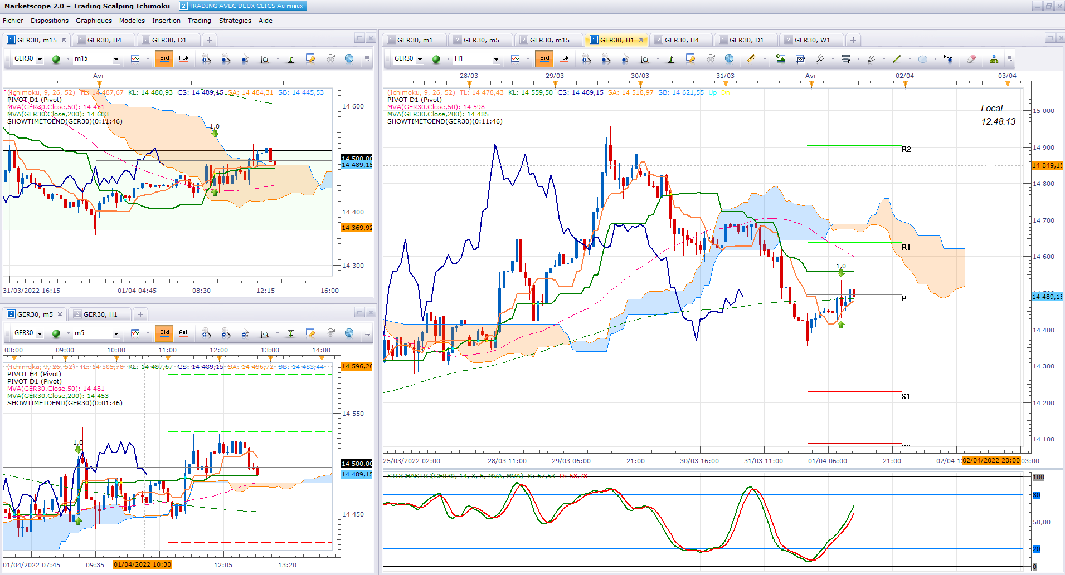The height and width of the screenshot is (575, 1065).
Task: Choose the green trend line drawing tool
Action: 897,58
